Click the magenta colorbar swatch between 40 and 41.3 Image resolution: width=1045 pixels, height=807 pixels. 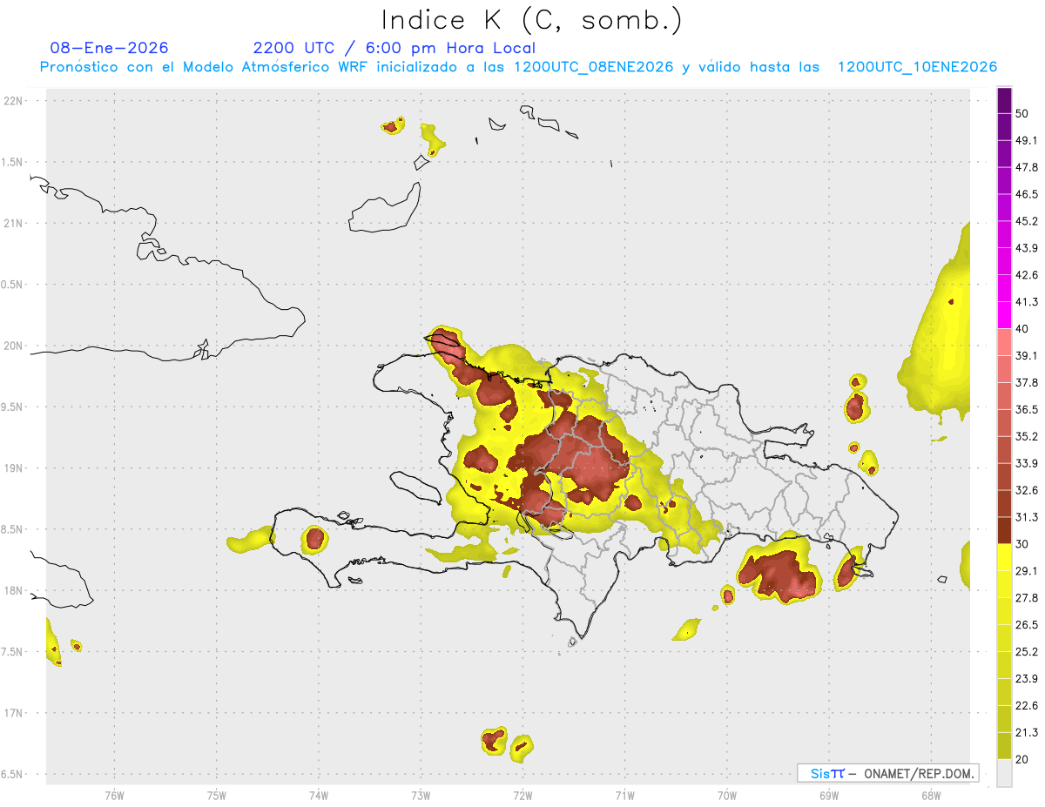(1004, 315)
